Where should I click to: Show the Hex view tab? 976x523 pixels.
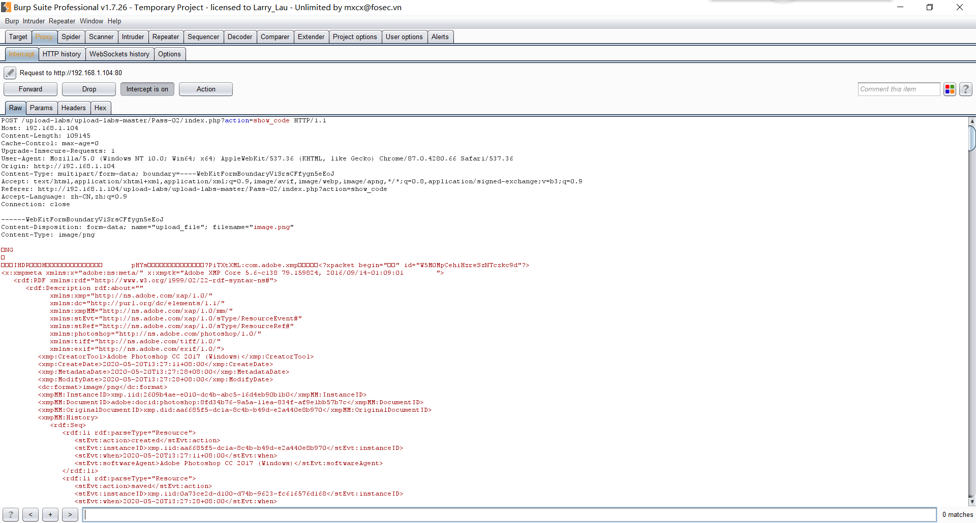(x=100, y=108)
